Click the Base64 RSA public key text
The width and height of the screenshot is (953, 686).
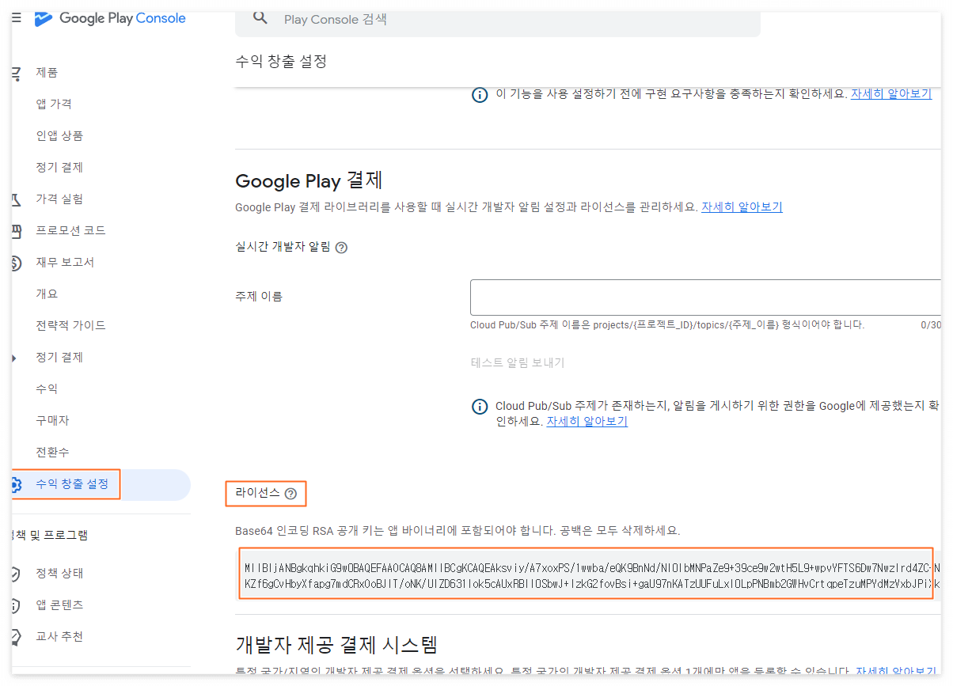(x=587, y=574)
